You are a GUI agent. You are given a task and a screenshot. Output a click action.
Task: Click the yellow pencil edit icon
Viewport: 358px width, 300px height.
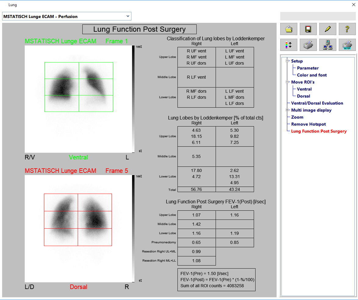pos(328,29)
